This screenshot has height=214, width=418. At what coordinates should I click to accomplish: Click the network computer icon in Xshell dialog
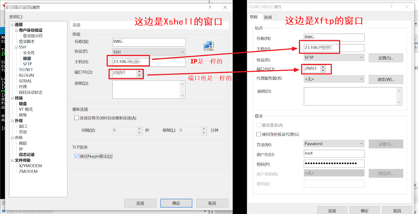(x=208, y=46)
